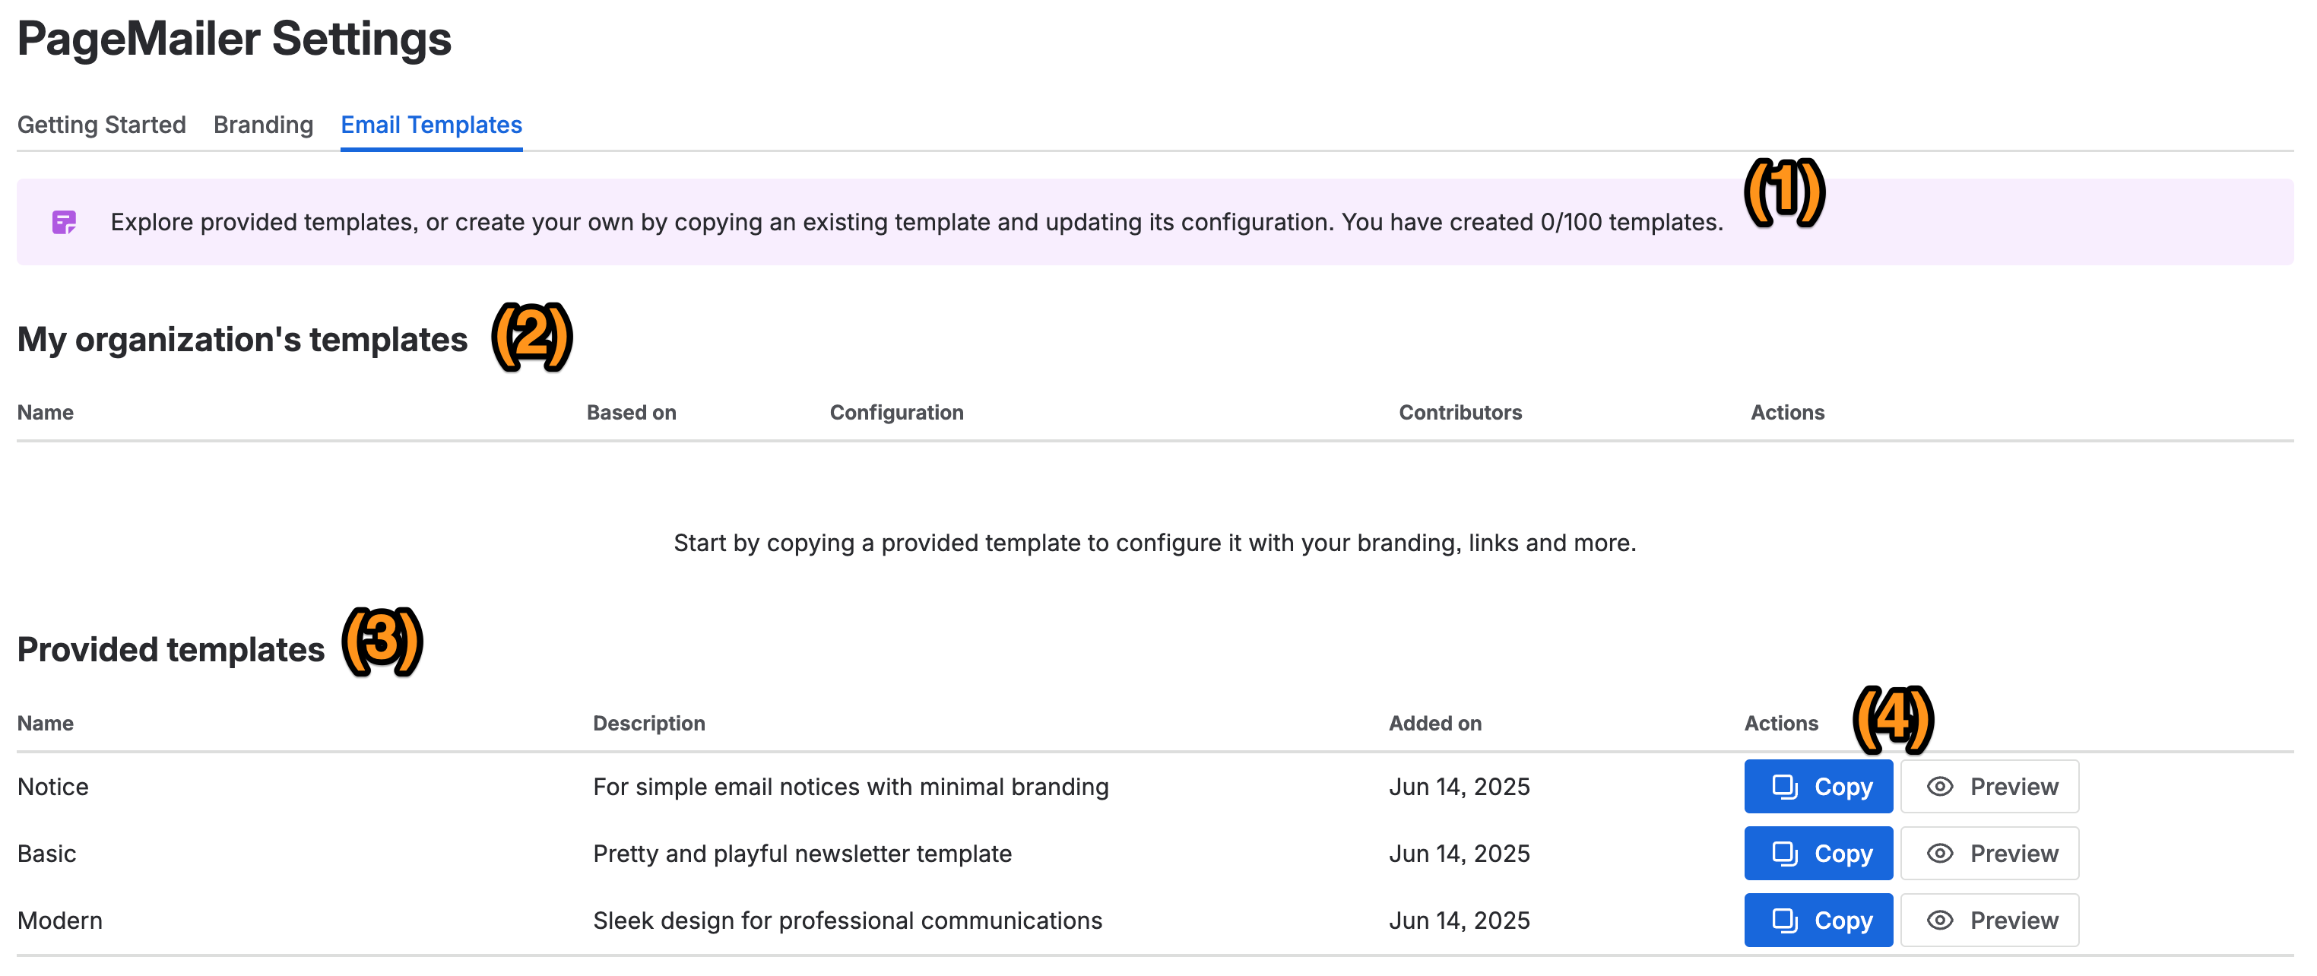Click the Jun 14, 2025 date in Basic row
The height and width of the screenshot is (976, 2317).
1459,854
